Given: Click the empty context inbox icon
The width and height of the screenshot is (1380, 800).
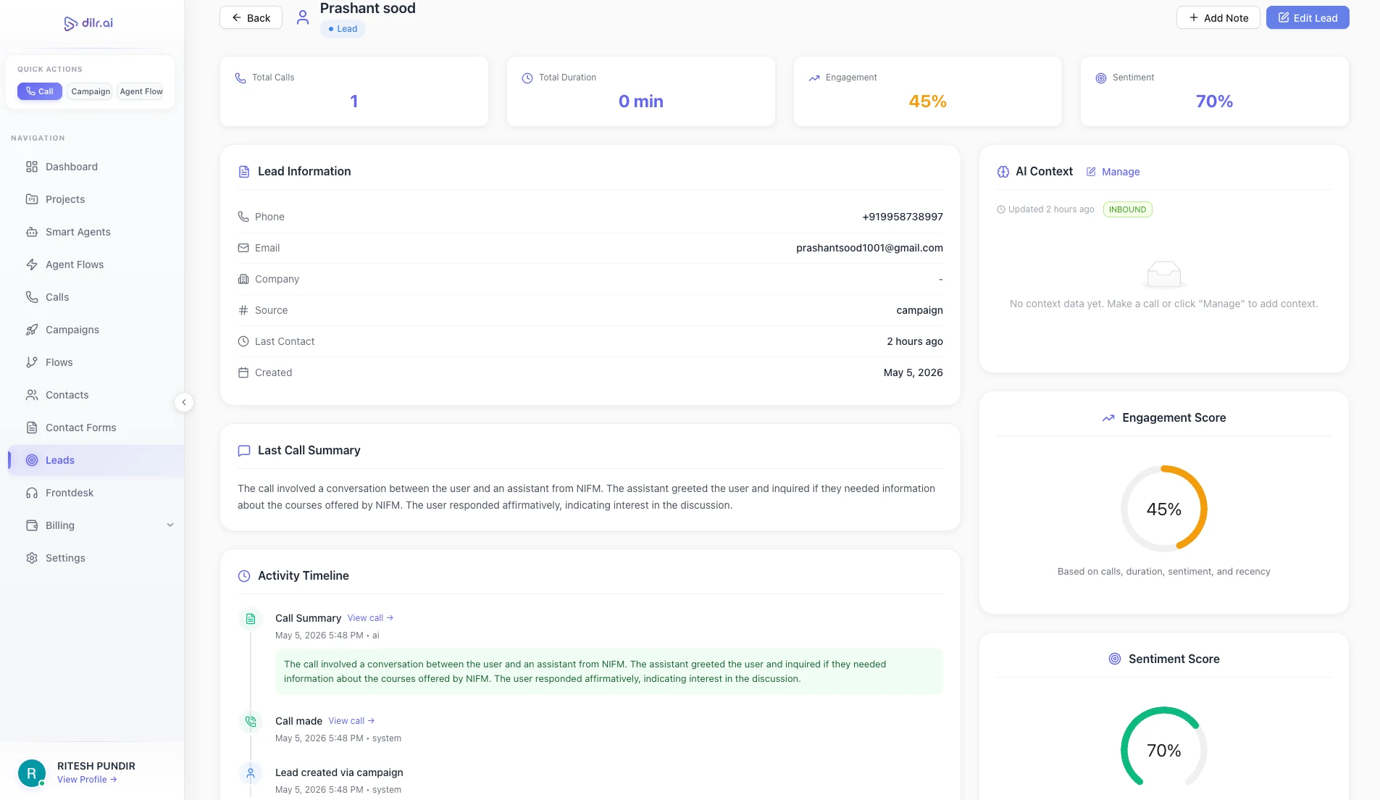Looking at the screenshot, I should [1164, 274].
